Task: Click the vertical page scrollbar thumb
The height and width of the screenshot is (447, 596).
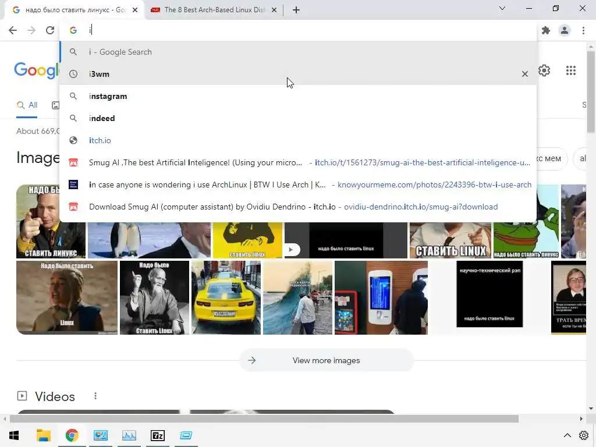Action: click(591, 91)
